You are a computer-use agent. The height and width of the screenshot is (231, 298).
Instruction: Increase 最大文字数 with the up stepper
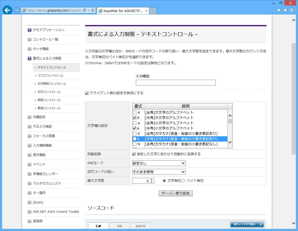[x=151, y=179]
